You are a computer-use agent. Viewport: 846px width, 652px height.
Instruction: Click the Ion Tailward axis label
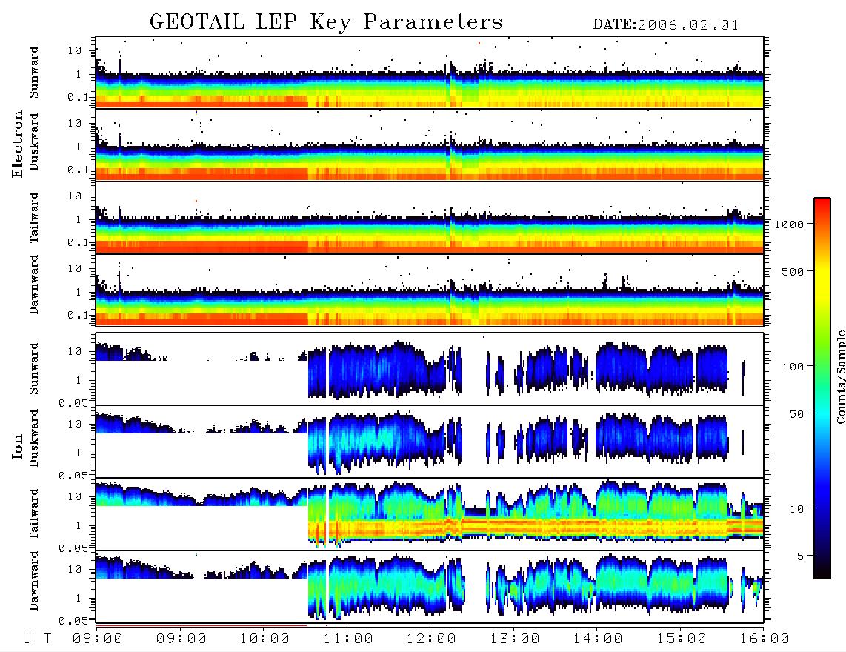click(34, 514)
